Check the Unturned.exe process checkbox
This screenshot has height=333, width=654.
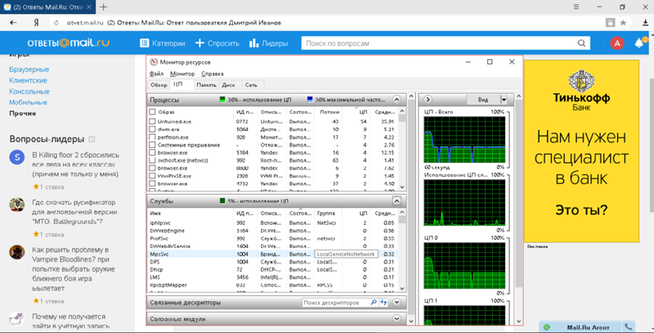152,121
